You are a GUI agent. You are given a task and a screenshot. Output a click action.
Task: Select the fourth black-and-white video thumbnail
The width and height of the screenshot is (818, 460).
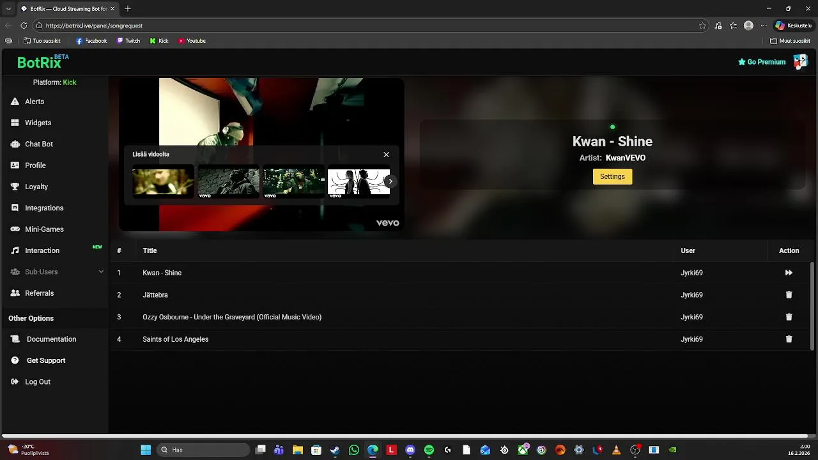[x=359, y=183]
